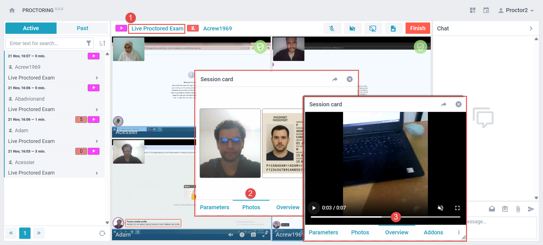Click the document report icon near Finish
543x245 pixels.
coord(393,28)
